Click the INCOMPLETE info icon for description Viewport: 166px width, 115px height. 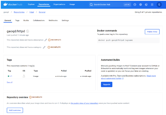pyautogui.click(x=49, y=40)
